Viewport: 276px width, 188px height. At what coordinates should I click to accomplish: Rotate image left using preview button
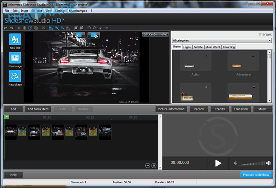(80, 35)
